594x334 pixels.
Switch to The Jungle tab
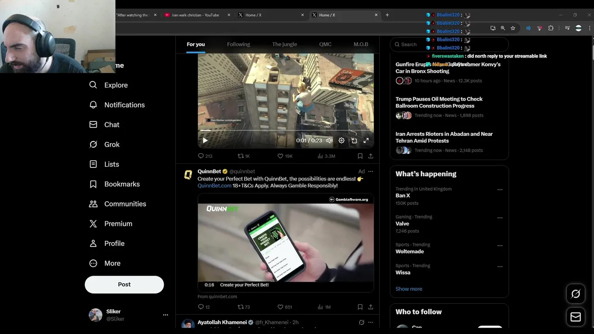pyautogui.click(x=284, y=44)
